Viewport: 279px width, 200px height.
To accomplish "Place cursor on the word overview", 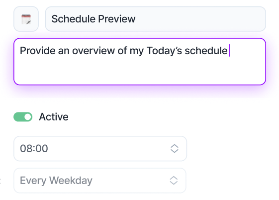I will coord(93,51).
